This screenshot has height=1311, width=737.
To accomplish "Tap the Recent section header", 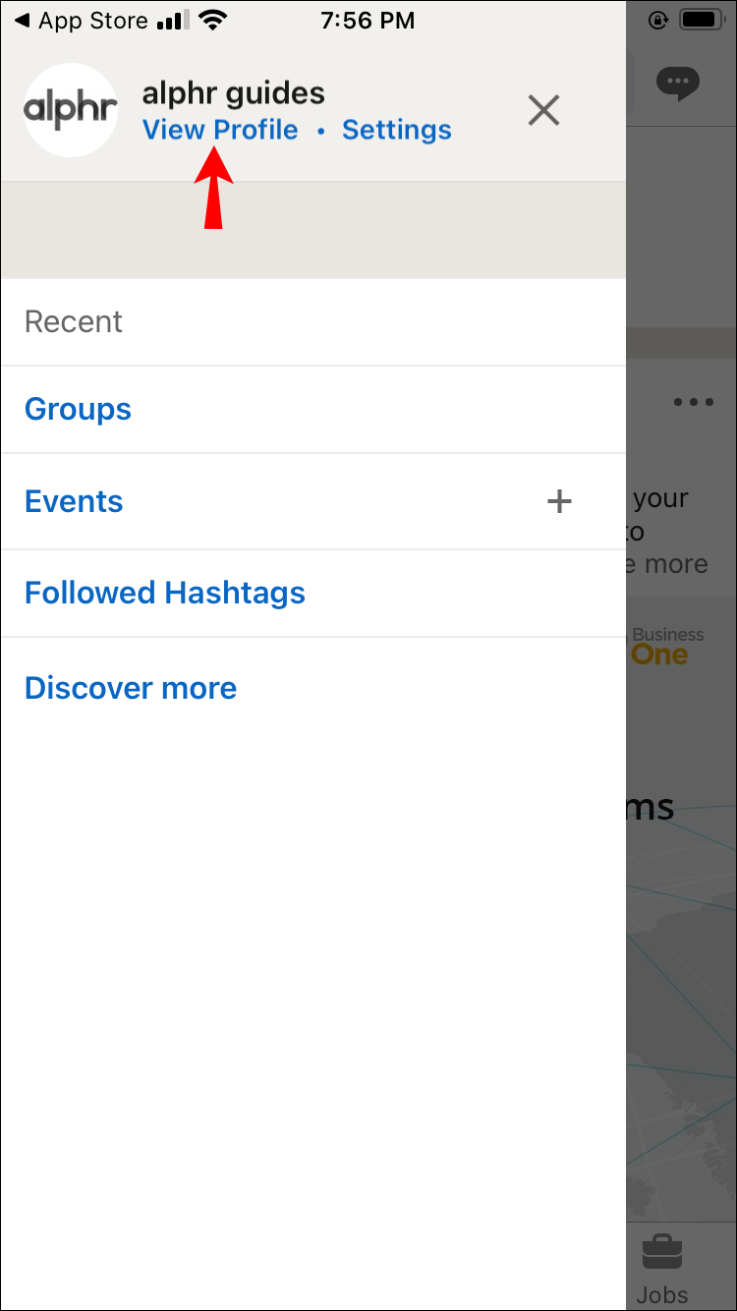I will click(74, 321).
